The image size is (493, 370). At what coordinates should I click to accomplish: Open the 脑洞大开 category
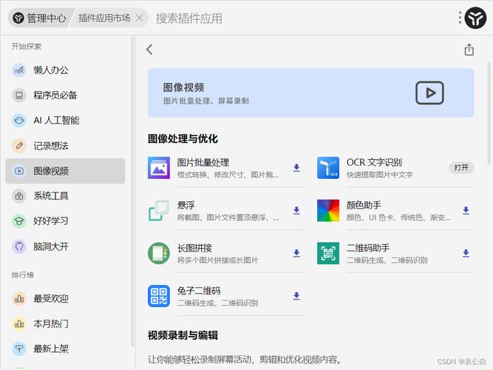pos(65,246)
